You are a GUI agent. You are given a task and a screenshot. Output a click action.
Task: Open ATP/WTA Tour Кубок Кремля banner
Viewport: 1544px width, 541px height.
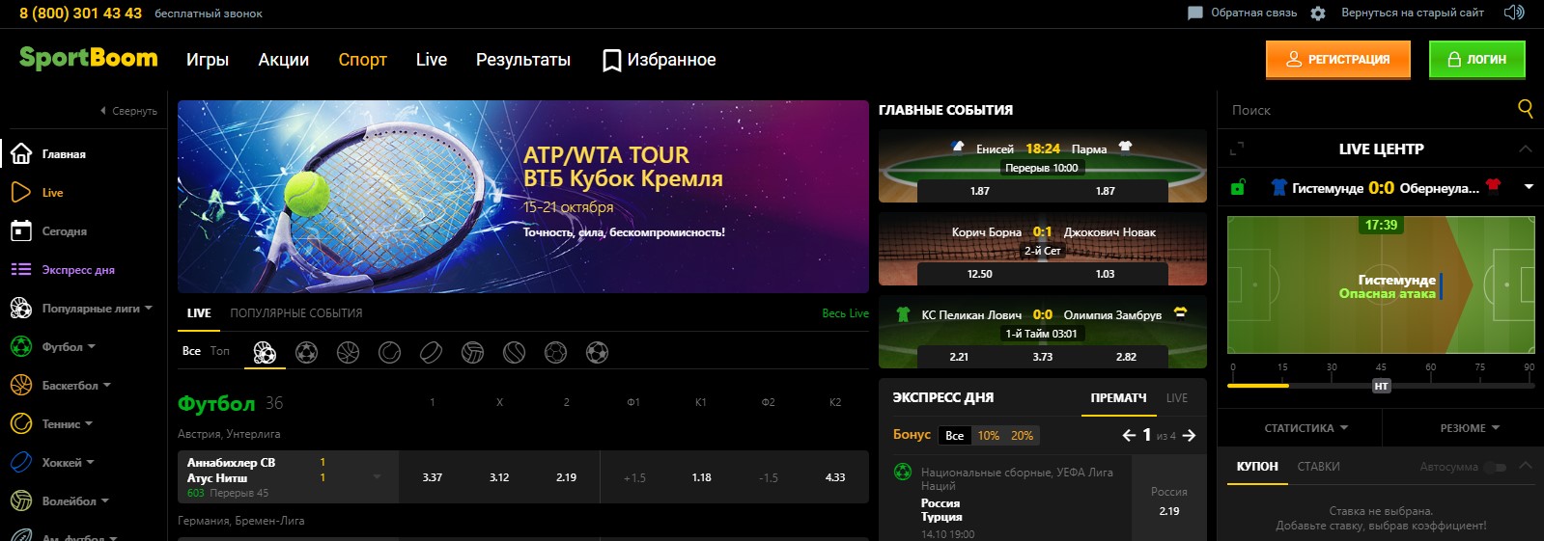click(x=523, y=197)
